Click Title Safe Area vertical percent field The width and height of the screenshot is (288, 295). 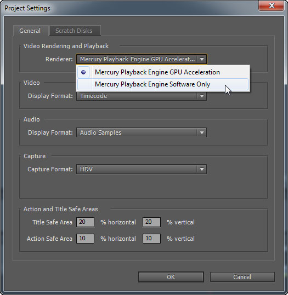coord(151,222)
